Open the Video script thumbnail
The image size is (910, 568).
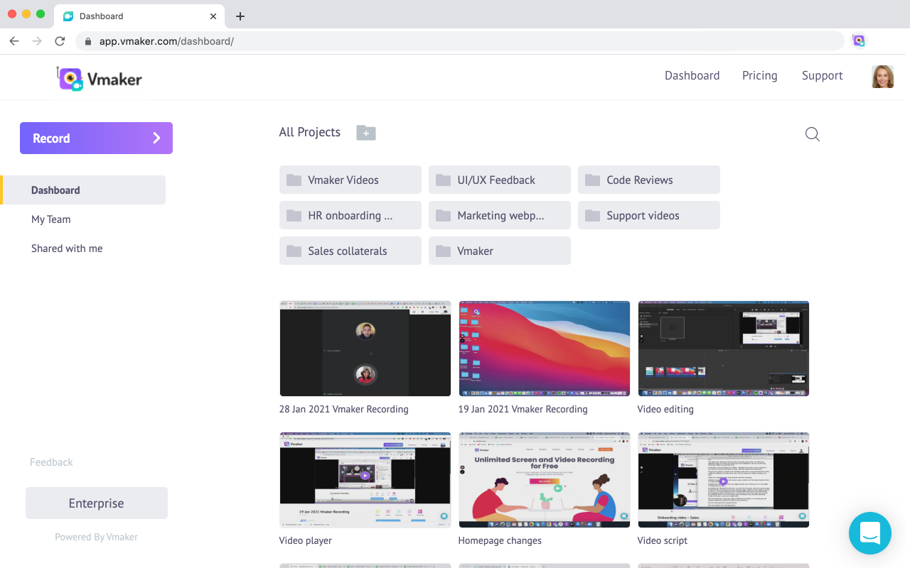724,480
